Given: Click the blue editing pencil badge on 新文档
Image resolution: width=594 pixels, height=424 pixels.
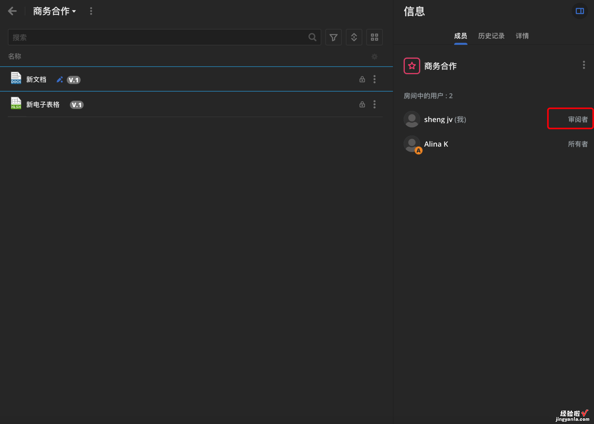Looking at the screenshot, I should [59, 80].
